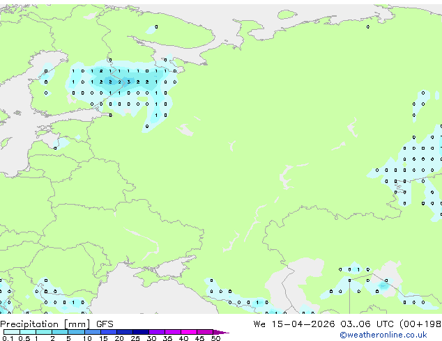Click the Precipitation [mm] title text
The image size is (442, 341).
[x=45, y=324]
